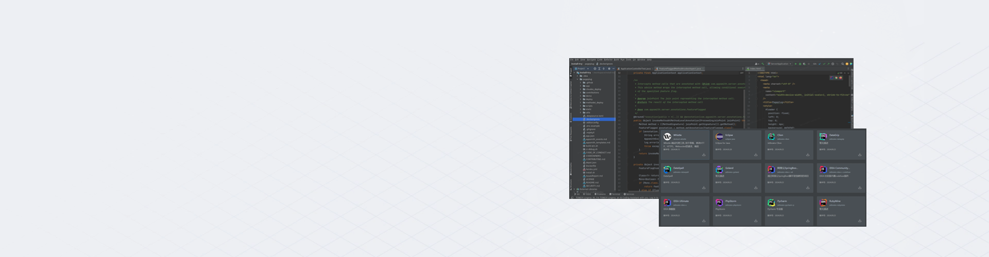989x257 pixels.
Task: Switch to ApplicationControllerTest.java tab
Action: coord(636,68)
